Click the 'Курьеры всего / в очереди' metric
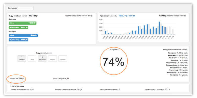Image resolution: width=197 pixels, height=98 pixels. (157, 90)
